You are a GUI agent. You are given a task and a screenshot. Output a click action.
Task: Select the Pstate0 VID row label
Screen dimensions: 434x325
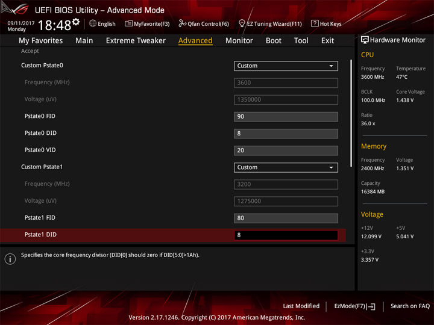40,150
